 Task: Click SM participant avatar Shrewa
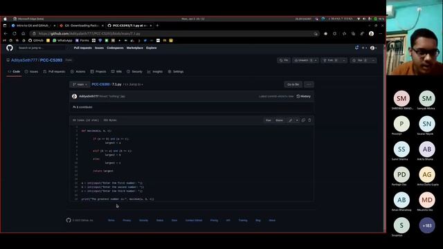[401, 98]
